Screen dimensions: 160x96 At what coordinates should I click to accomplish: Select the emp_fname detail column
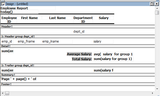[x=30, y=41]
